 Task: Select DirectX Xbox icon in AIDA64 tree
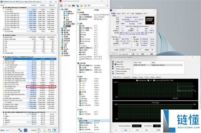click(x=62, y=43)
